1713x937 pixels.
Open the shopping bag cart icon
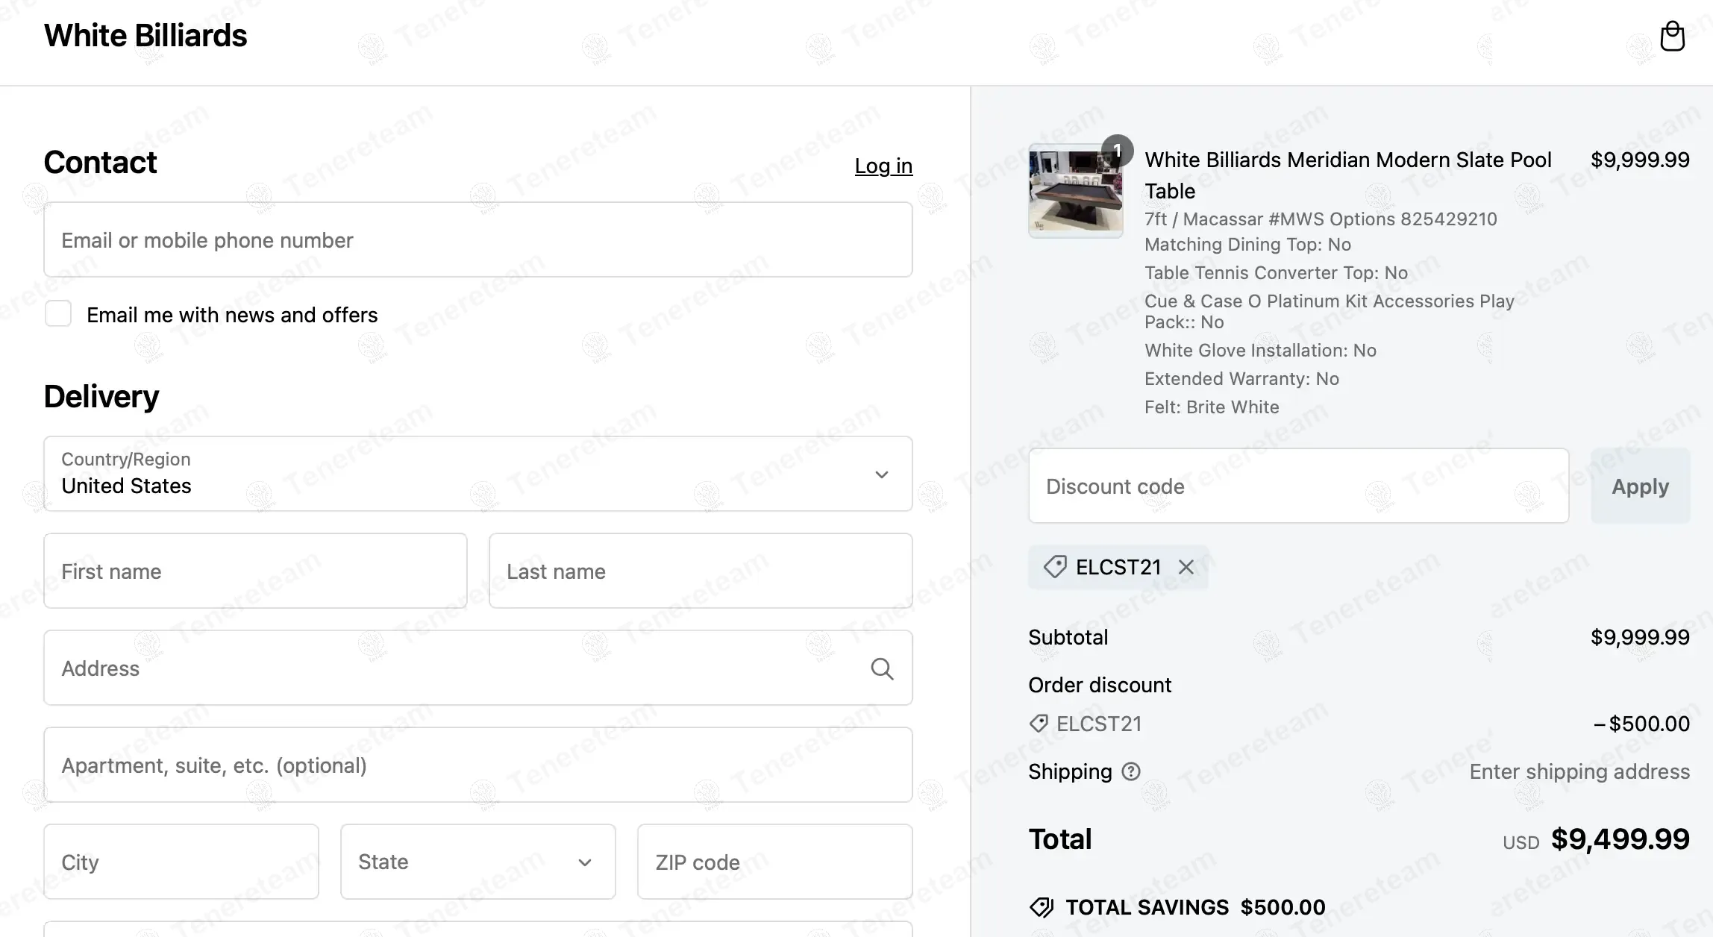click(x=1672, y=36)
